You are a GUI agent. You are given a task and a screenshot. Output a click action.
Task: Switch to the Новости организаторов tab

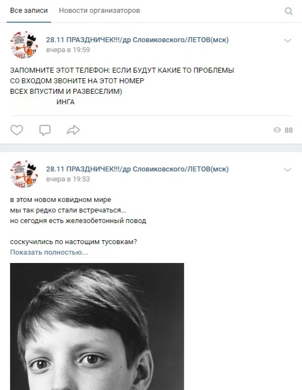pos(99,11)
